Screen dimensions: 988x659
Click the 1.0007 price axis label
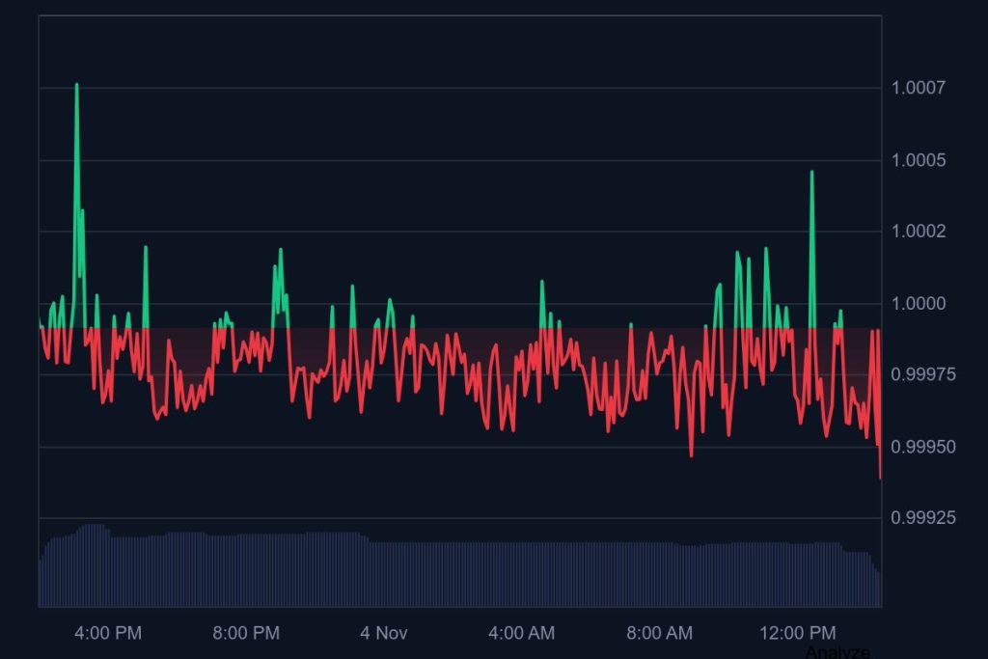918,89
